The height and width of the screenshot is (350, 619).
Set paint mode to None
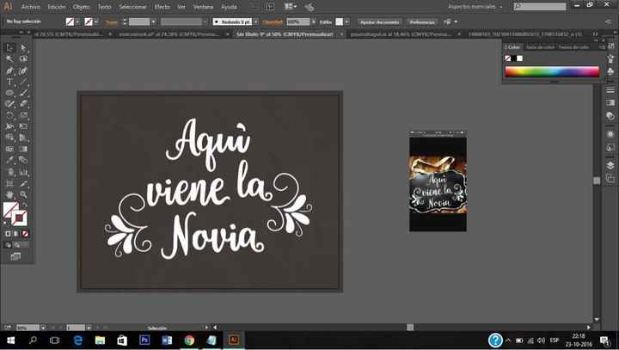pyautogui.click(x=25, y=234)
